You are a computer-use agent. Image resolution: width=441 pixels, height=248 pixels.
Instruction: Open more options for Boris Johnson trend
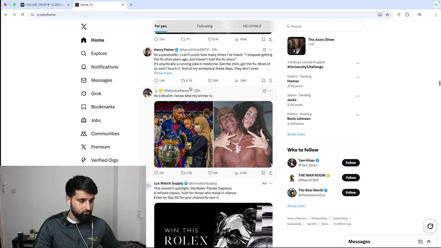[x=357, y=115]
